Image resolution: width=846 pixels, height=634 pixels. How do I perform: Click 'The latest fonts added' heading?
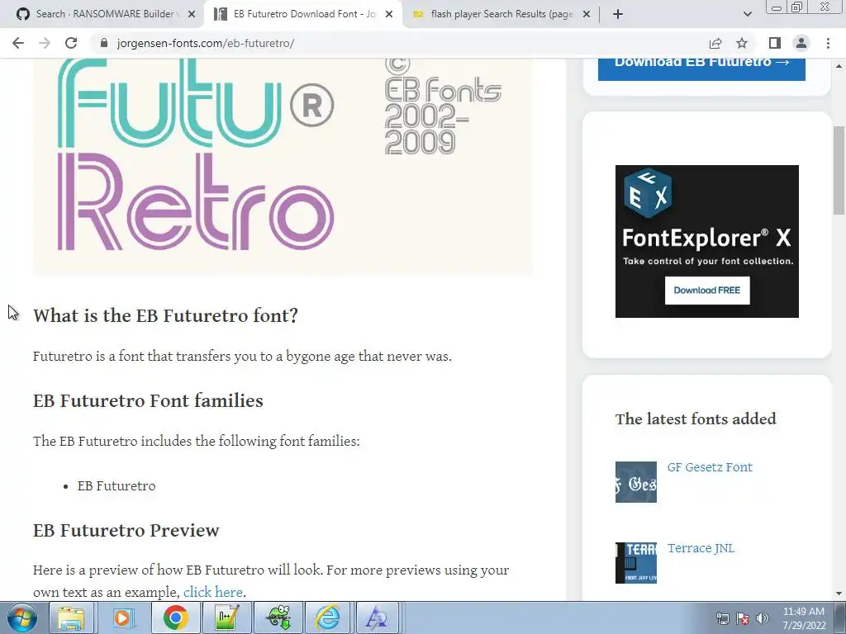point(696,419)
